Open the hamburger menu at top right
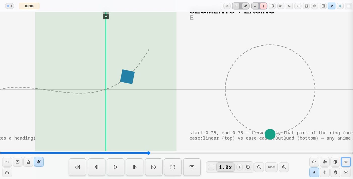The width and height of the screenshot is (353, 179). coord(348,6)
